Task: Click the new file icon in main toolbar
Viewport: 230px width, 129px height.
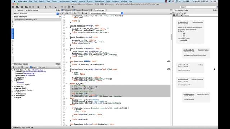Action: (22, 7)
